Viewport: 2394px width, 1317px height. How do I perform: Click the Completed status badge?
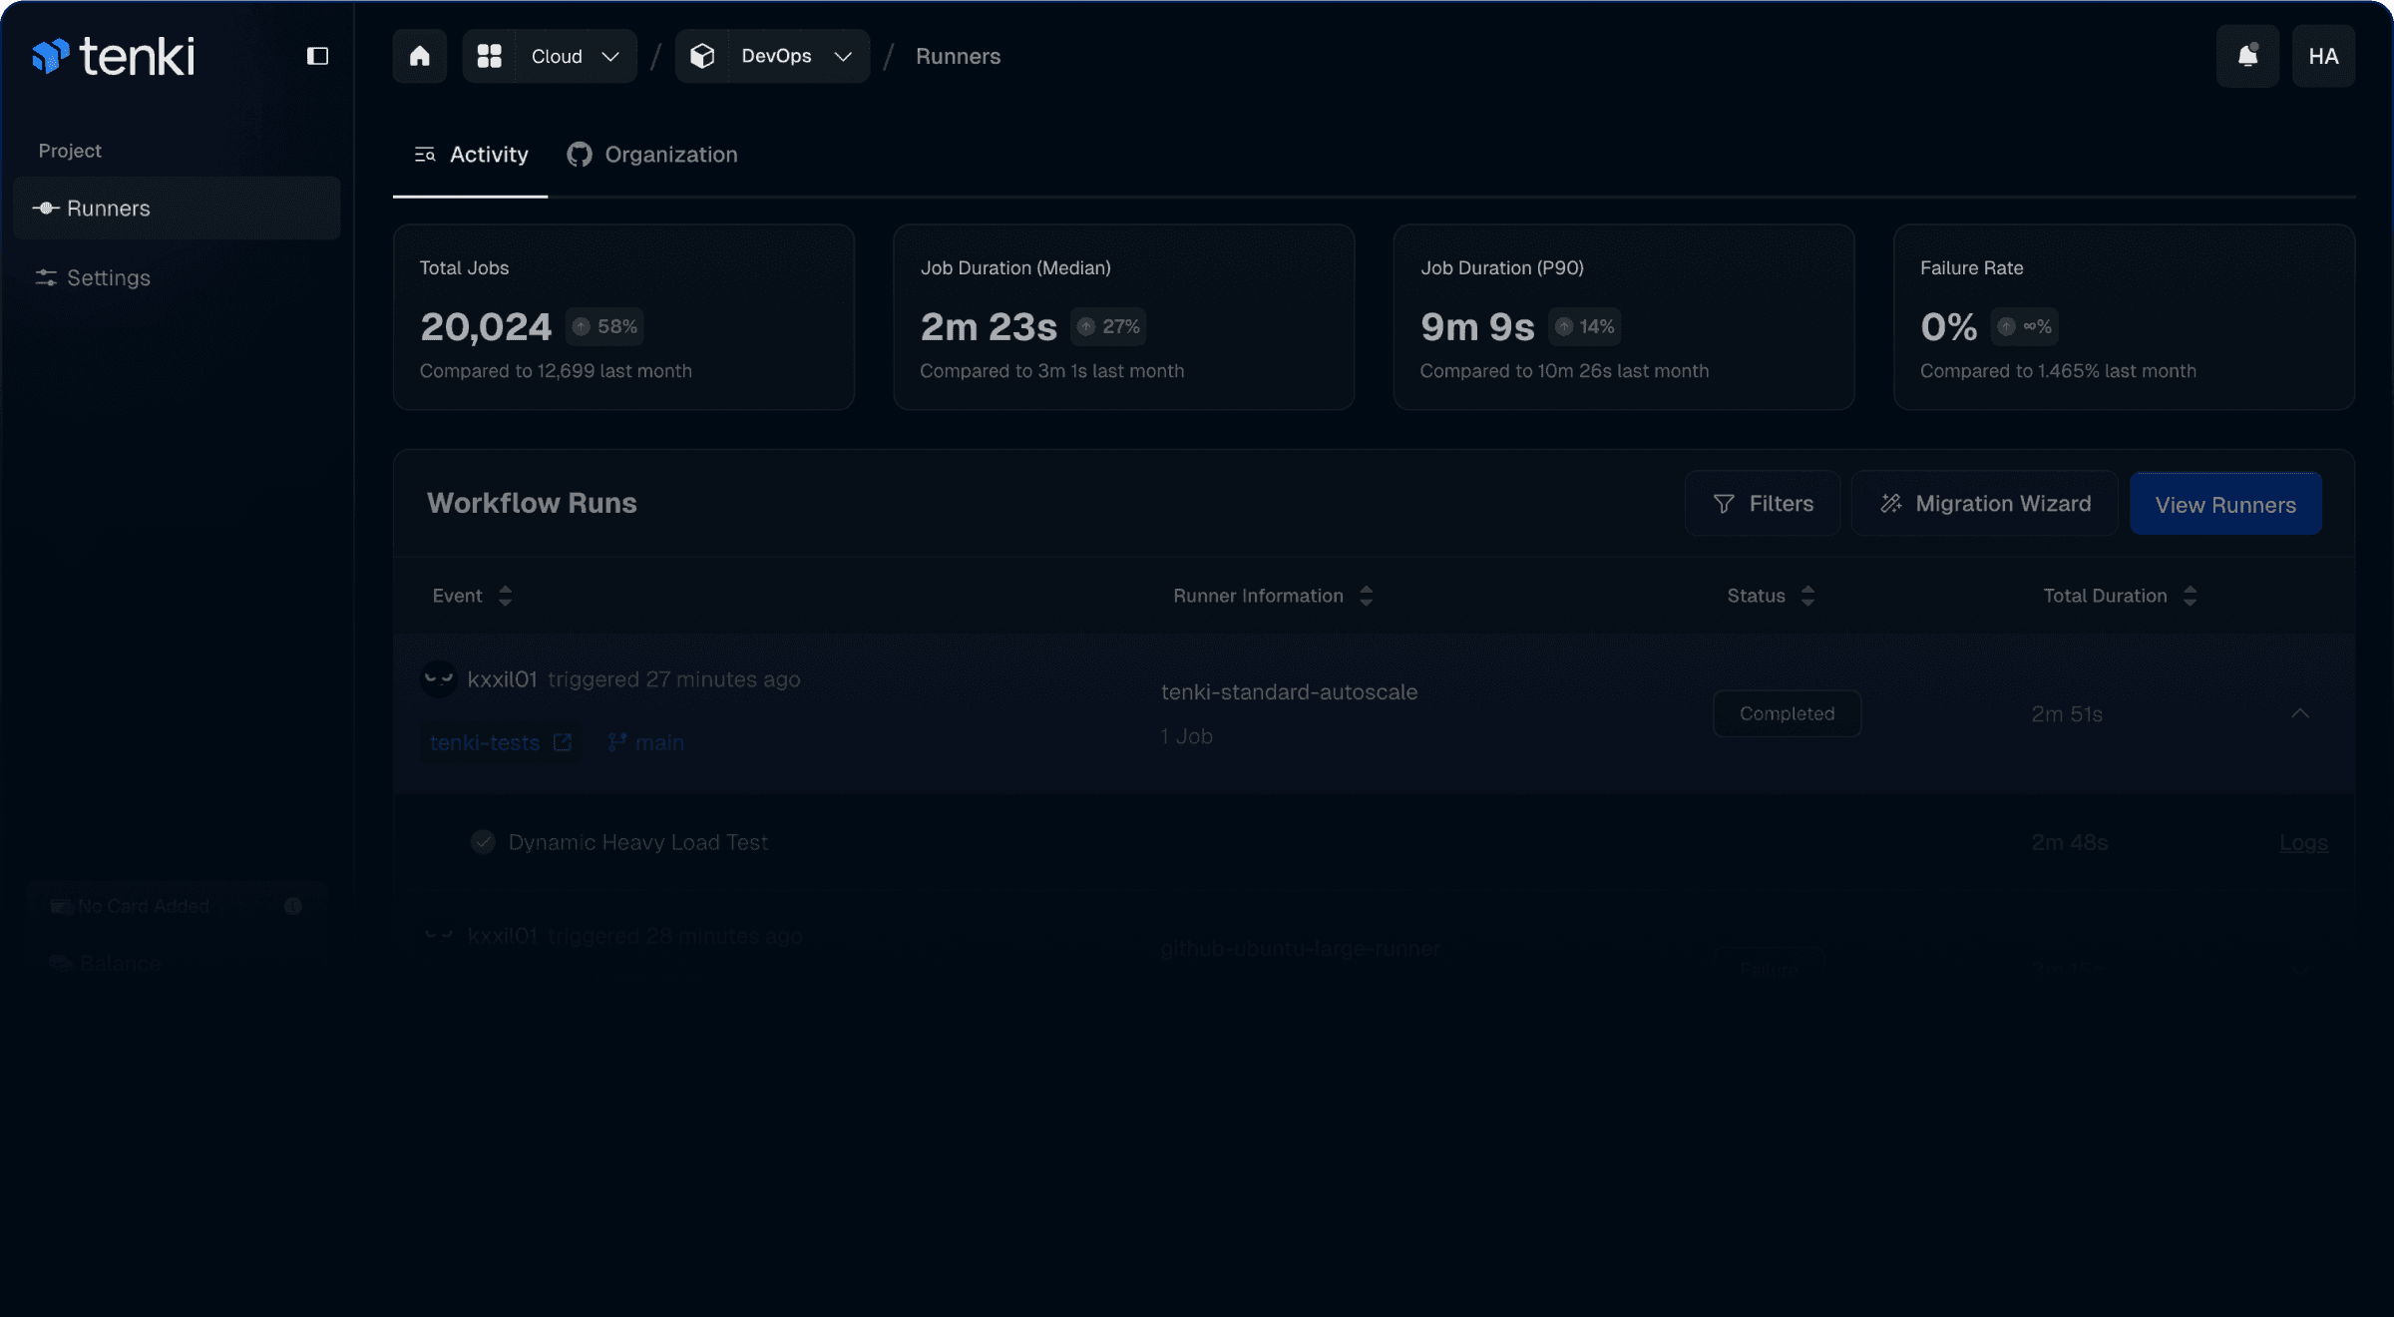pos(1787,713)
